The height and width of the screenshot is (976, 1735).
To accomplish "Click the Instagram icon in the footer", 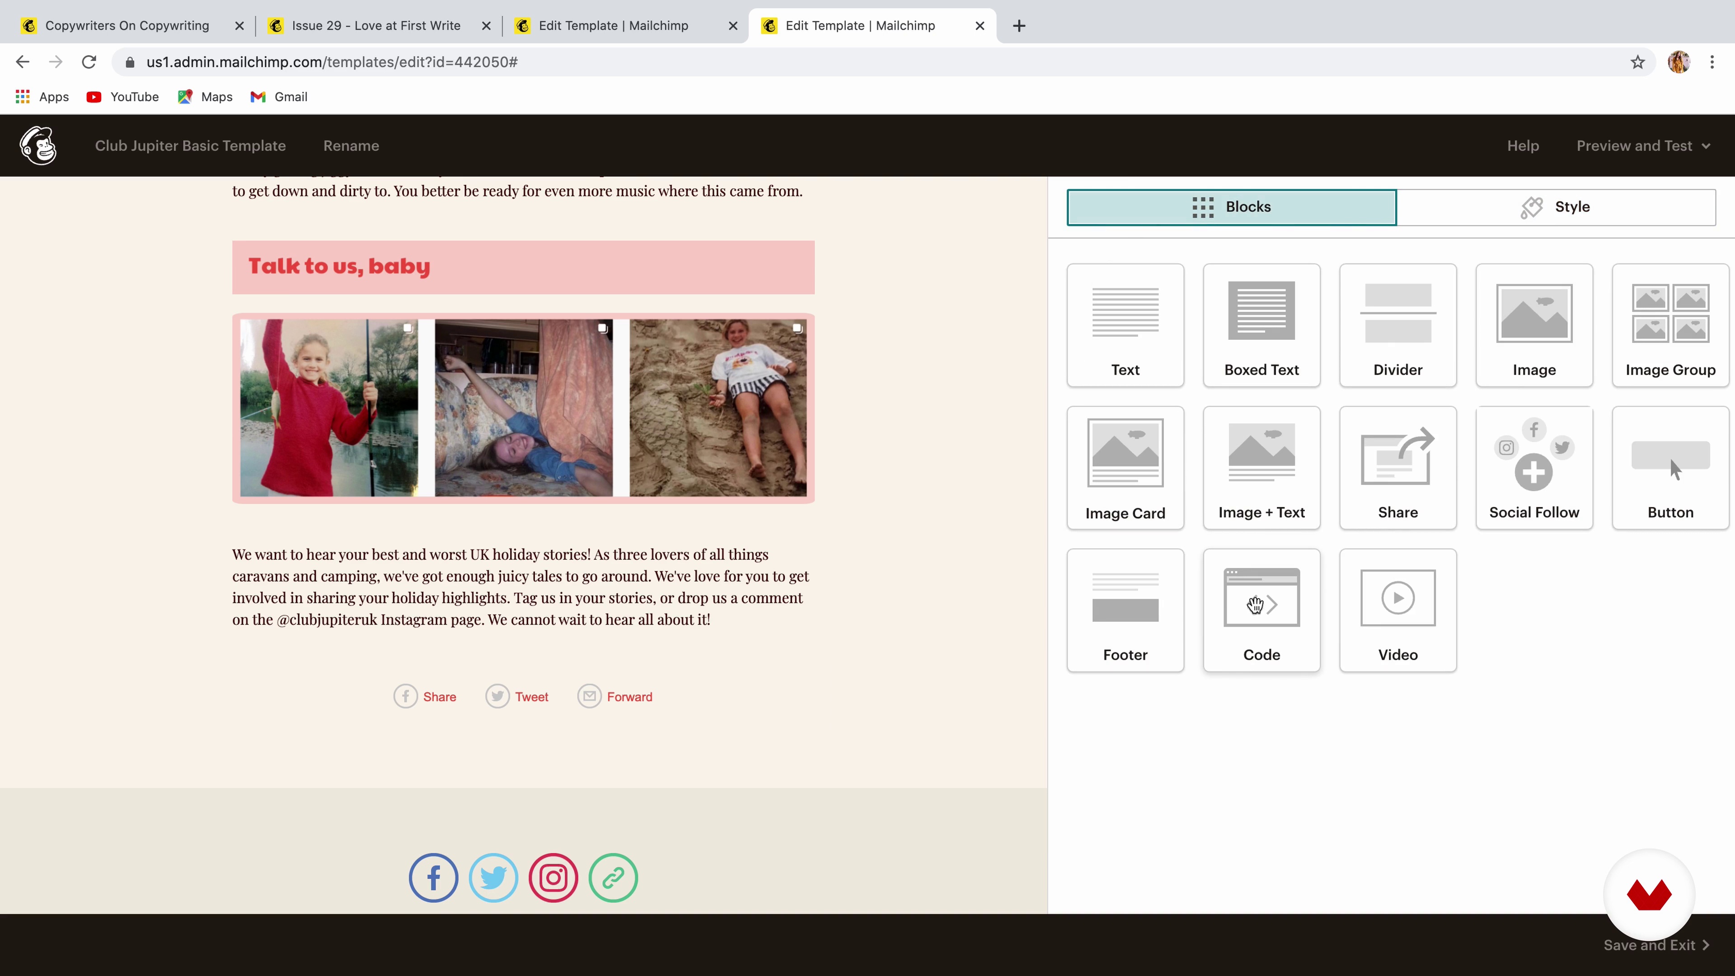I will tap(553, 877).
